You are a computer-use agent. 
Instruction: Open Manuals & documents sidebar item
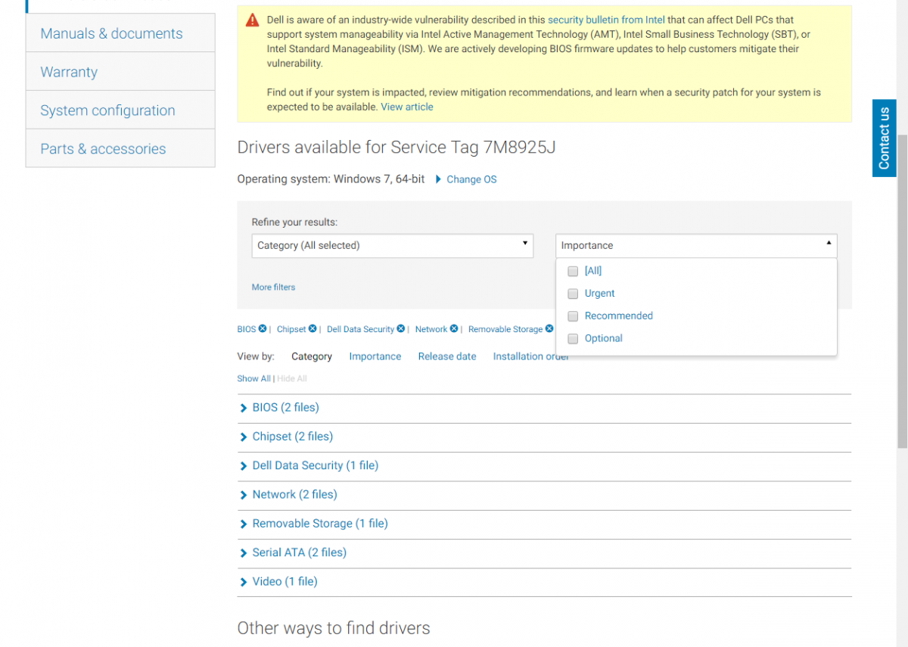click(x=120, y=33)
